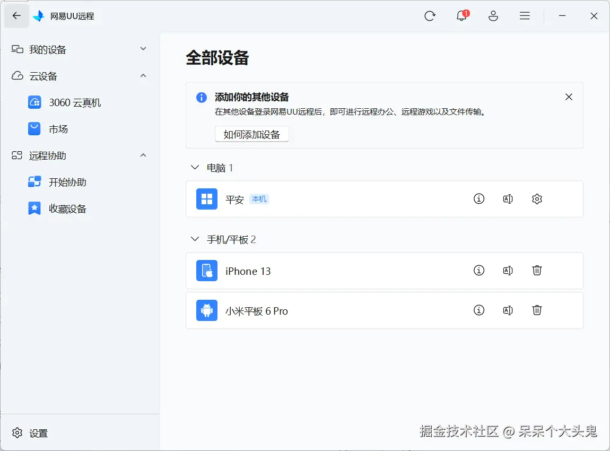Click the 3060 云真机 cloud icon
Image resolution: width=610 pixels, height=451 pixels.
(34, 102)
